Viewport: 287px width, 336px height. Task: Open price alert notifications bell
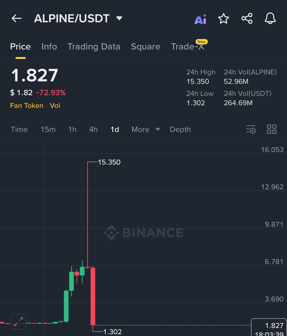(x=270, y=18)
